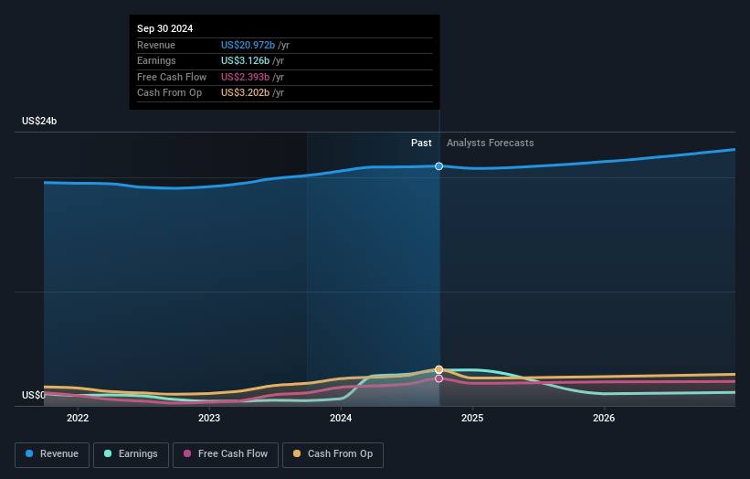Click the Cash From Op label in tooltip
Screen dimensions: 750x479
tap(169, 93)
